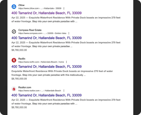Click the Realtor.com site name text

[25, 88]
